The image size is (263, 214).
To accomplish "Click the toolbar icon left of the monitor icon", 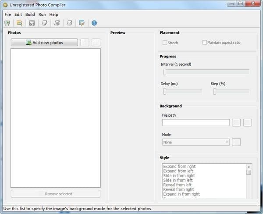I will coord(69,23).
